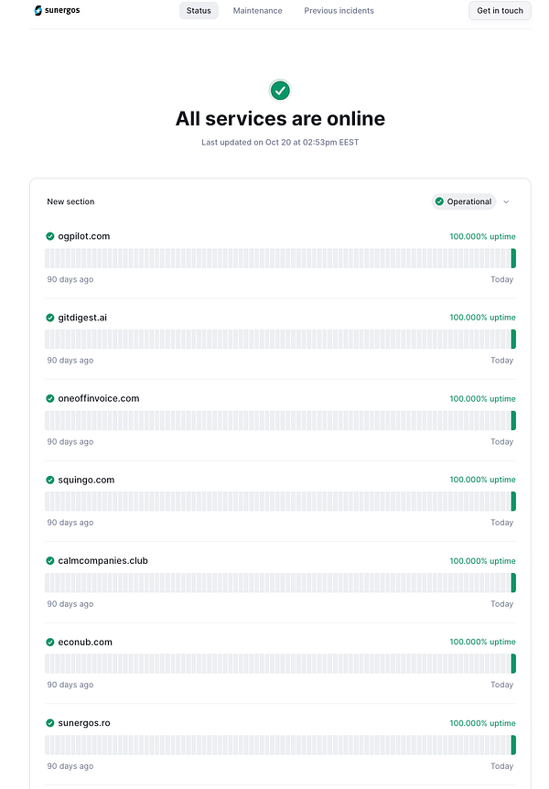Click the Get in touch button
The image size is (549, 789).
point(500,10)
